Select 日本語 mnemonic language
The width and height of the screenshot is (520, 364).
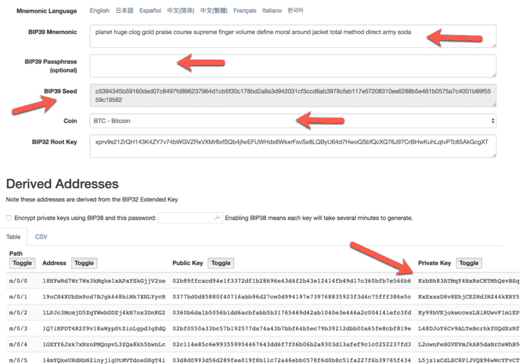click(124, 11)
